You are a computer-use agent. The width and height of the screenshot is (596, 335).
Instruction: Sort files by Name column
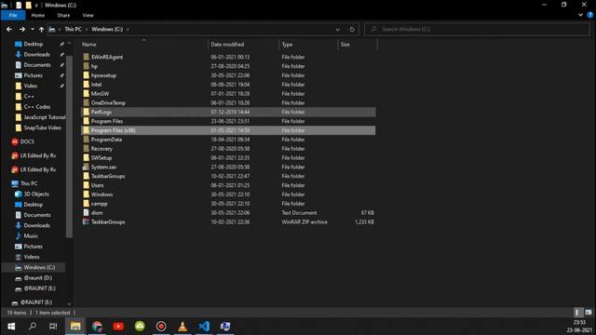143,45
